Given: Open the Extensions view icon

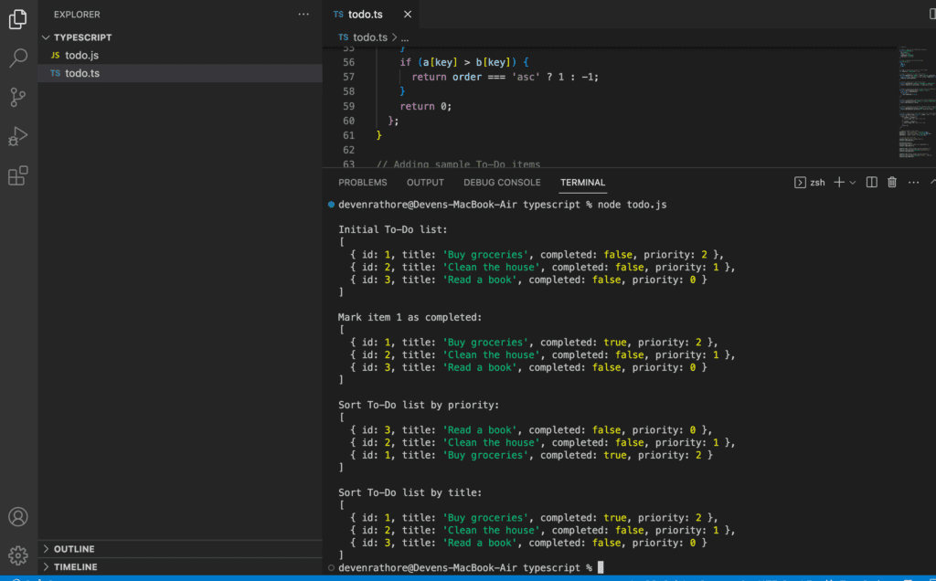Looking at the screenshot, I should click(x=18, y=175).
